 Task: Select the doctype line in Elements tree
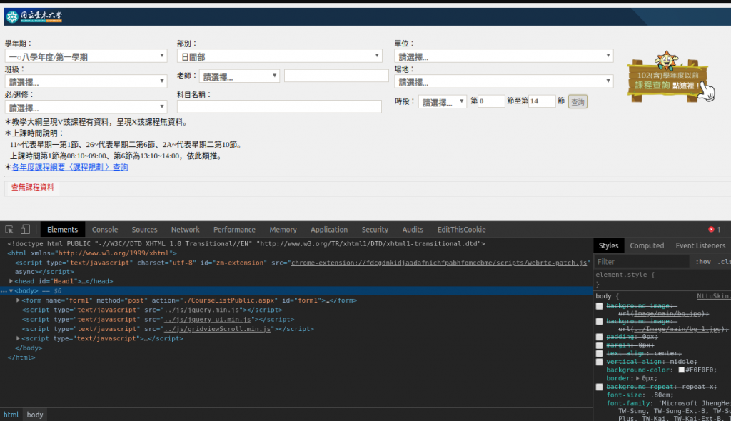[x=246, y=244]
